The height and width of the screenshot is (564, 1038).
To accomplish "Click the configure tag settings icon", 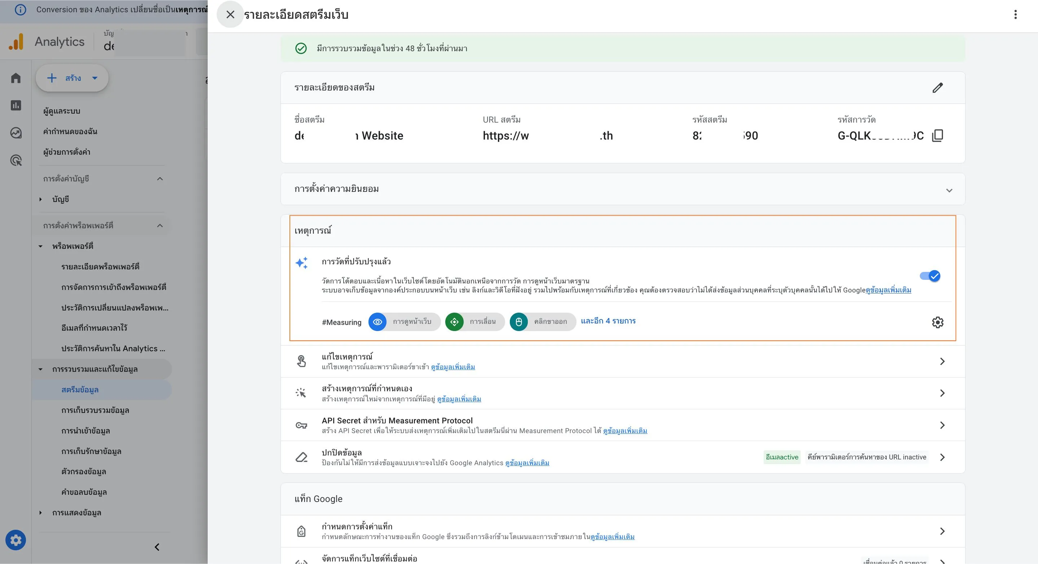I will [301, 531].
